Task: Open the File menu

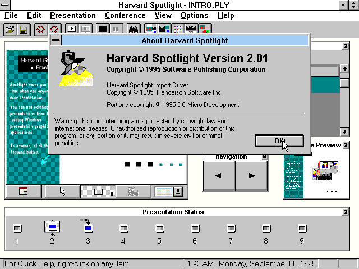Action: coord(11,15)
